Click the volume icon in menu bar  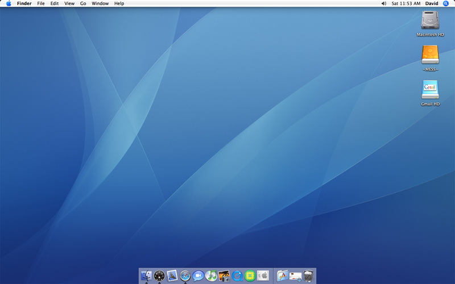point(384,3)
